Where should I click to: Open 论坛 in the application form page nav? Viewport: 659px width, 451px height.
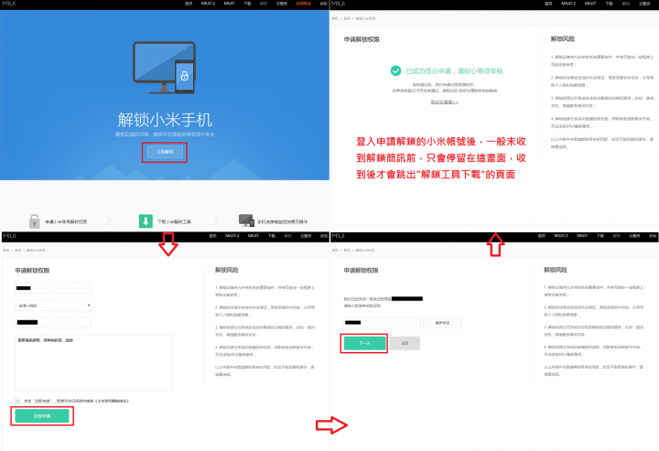(x=324, y=236)
